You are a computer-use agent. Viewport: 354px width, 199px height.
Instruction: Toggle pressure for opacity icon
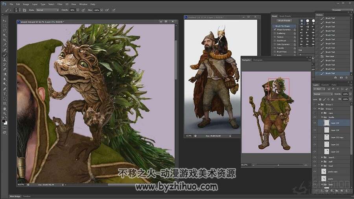(83, 10)
